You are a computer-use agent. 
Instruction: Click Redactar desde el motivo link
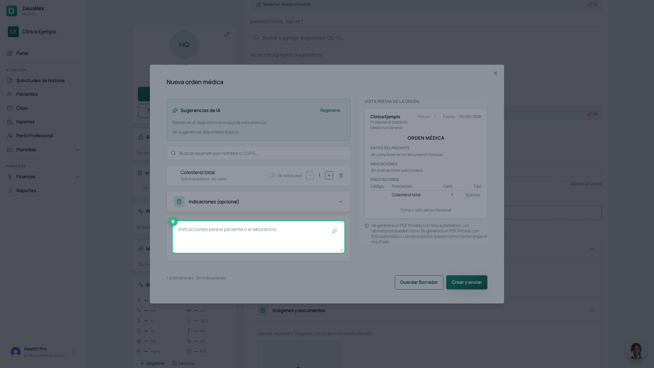click(x=283, y=4)
